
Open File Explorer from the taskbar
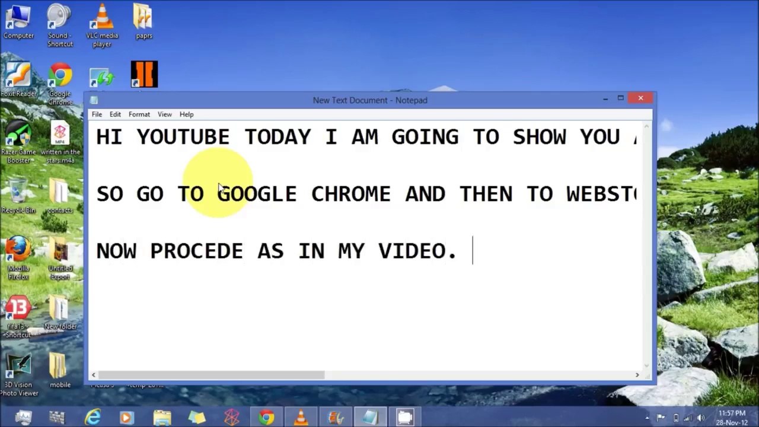(162, 417)
